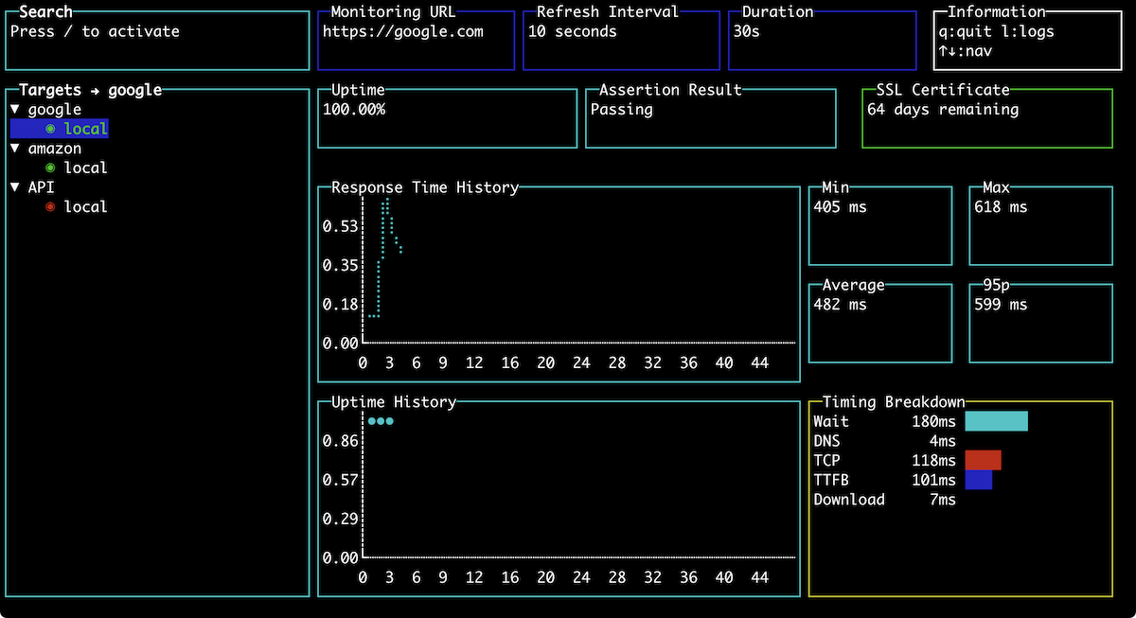Viewport: 1136px width, 618px height.
Task: Click the arrow icon in the Targets panel title
Action: (95, 90)
